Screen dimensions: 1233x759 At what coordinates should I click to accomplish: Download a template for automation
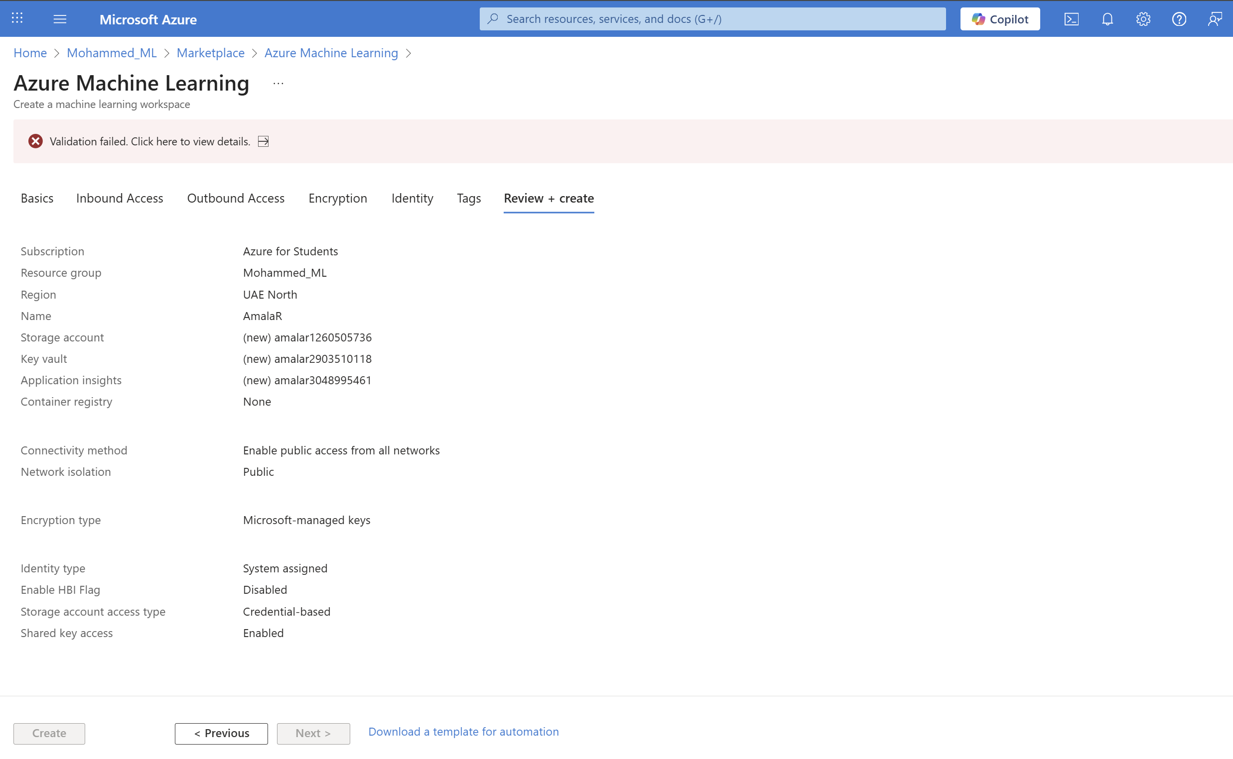tap(463, 732)
